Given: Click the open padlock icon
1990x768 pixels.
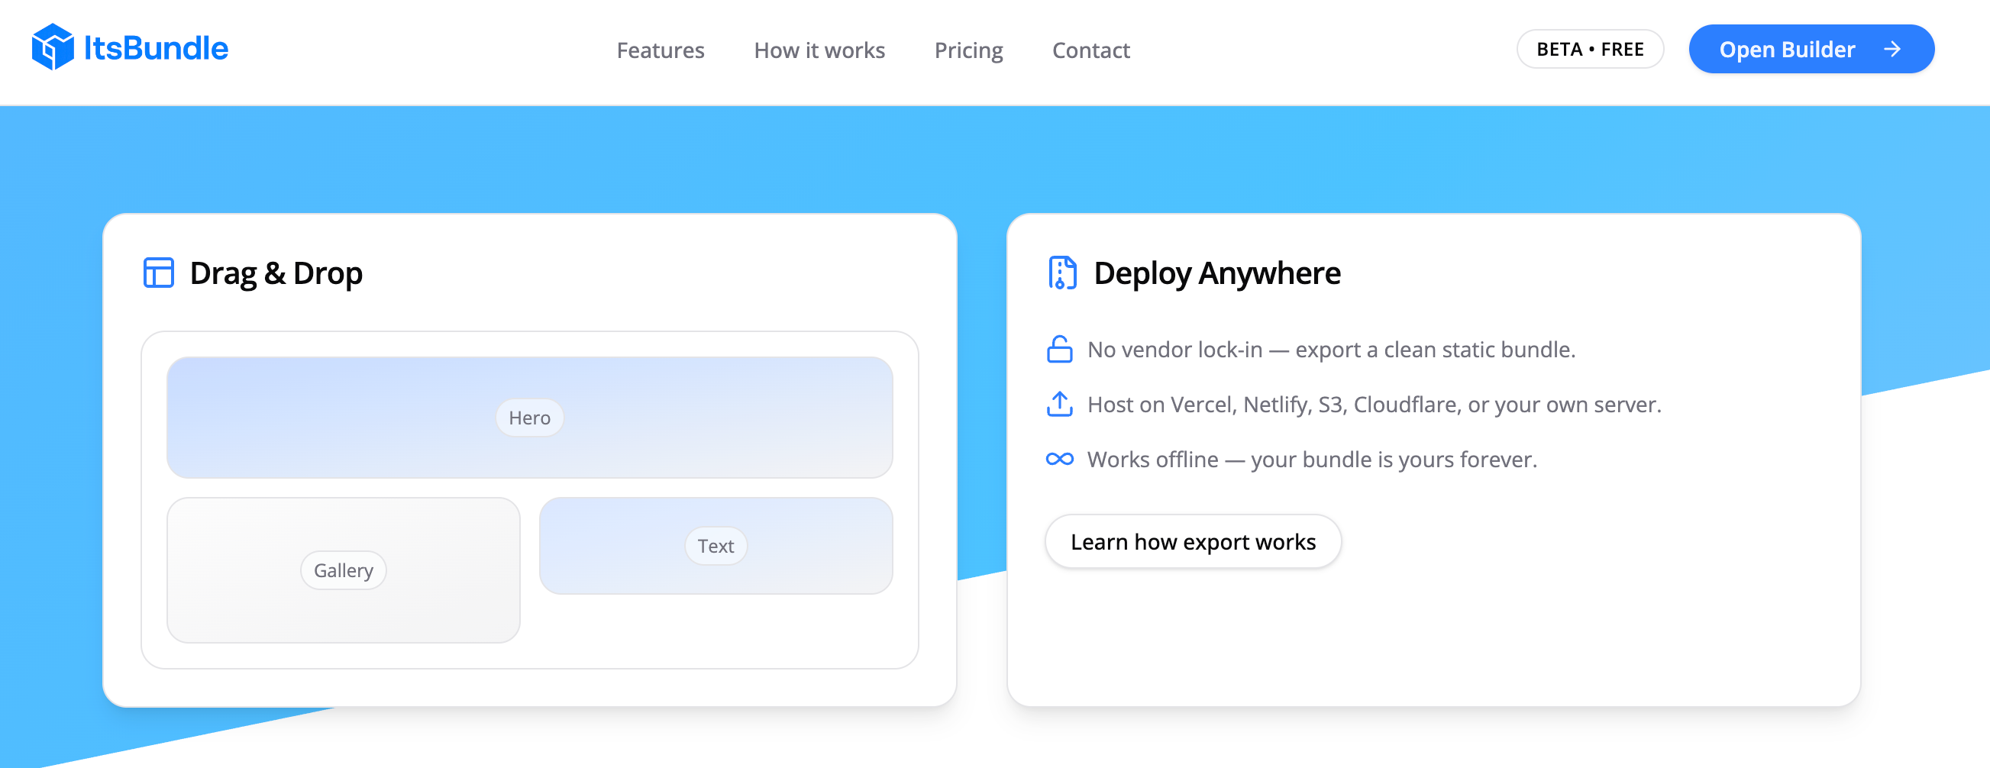Looking at the screenshot, I should [x=1059, y=349].
